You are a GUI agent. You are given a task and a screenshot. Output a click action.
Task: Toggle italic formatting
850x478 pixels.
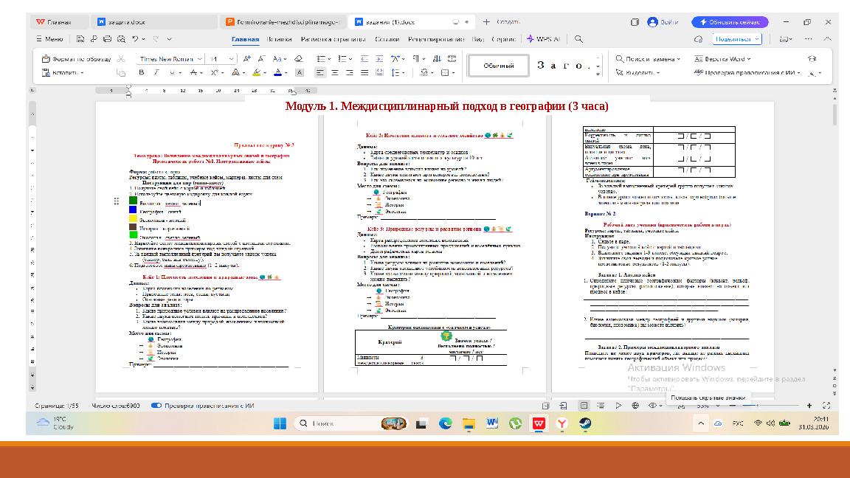pyautogui.click(x=156, y=72)
